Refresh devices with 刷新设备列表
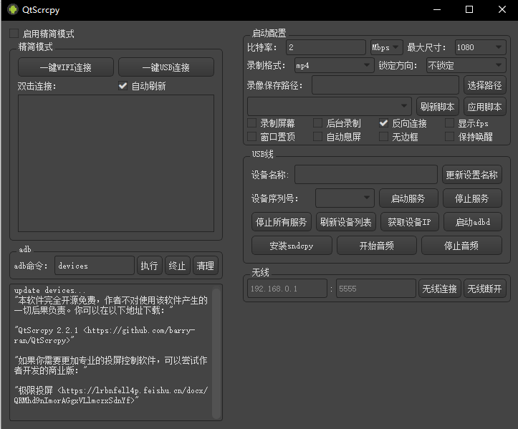Viewport: 518px width, 429px height. (x=346, y=221)
